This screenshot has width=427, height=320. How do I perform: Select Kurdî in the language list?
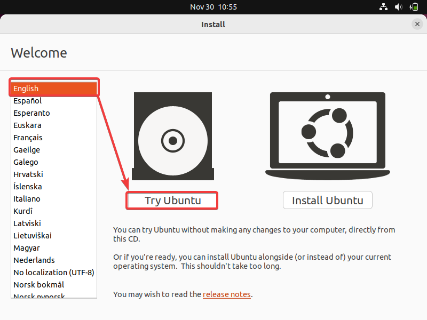point(54,211)
